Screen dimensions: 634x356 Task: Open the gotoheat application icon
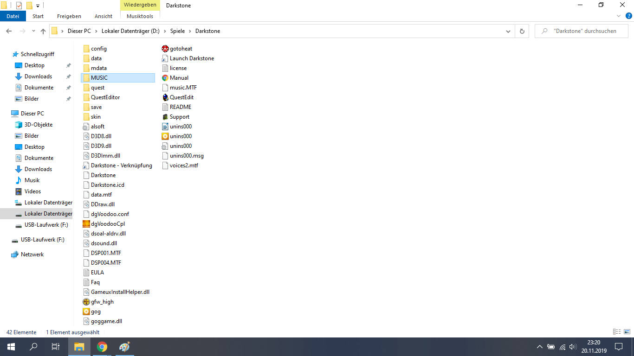tap(165, 49)
